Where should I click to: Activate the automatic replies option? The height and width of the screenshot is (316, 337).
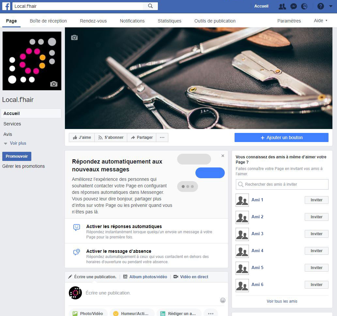[124, 226]
